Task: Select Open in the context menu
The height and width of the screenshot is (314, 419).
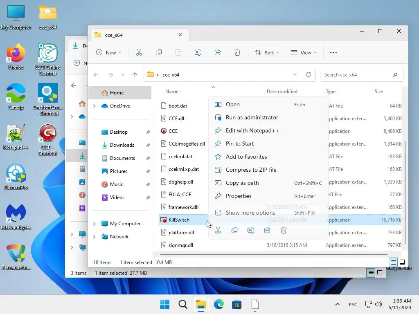Action: [268, 104]
